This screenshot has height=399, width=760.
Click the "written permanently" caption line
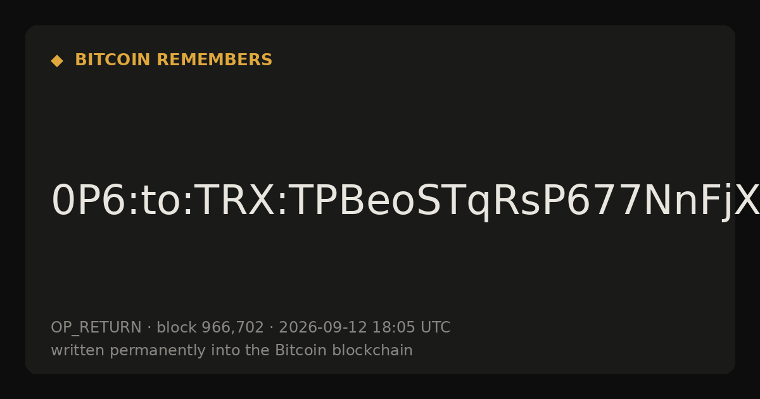[232, 350]
